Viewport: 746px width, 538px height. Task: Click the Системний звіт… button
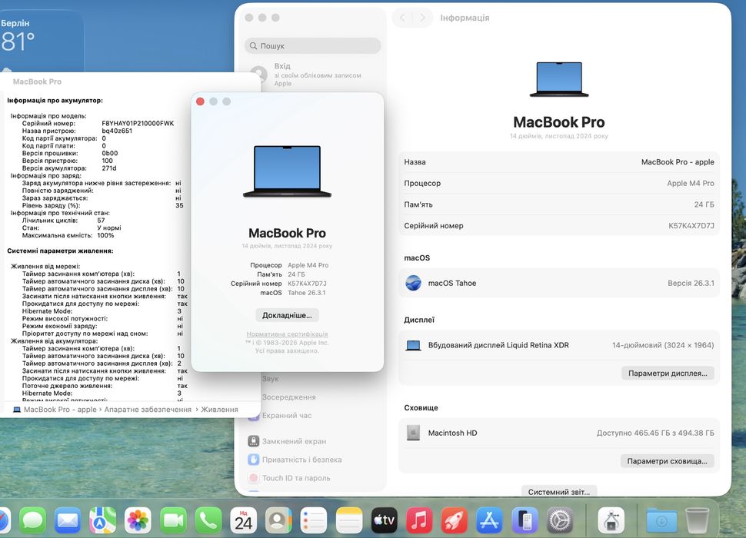pos(559,492)
